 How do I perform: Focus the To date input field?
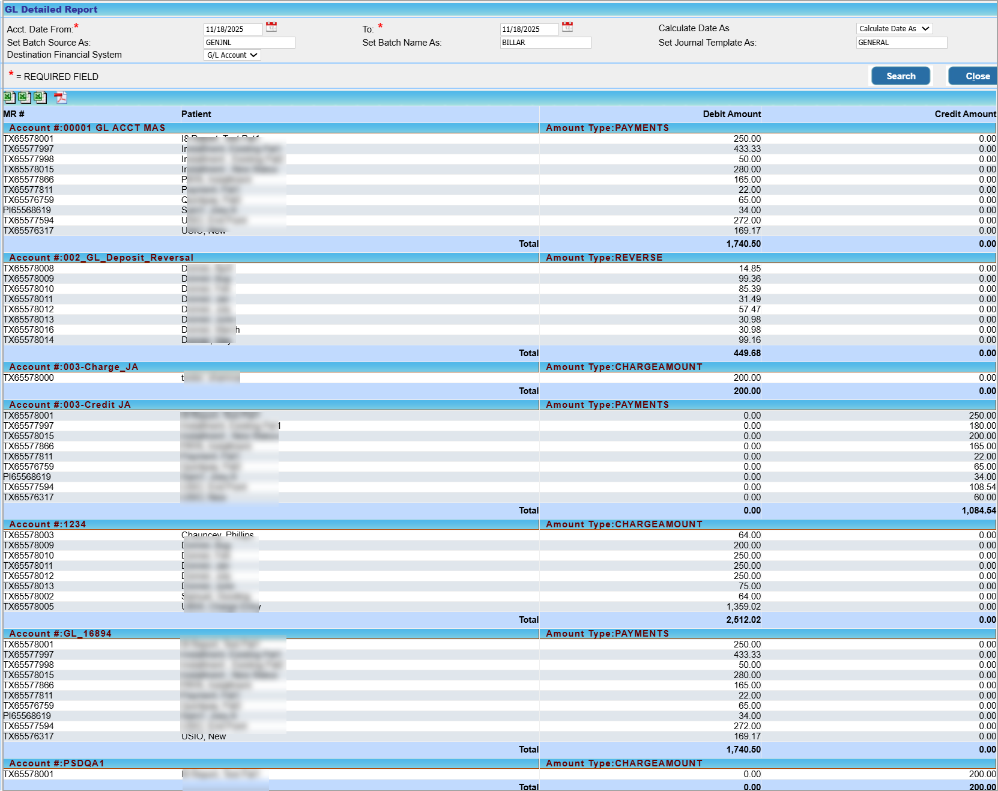(529, 29)
